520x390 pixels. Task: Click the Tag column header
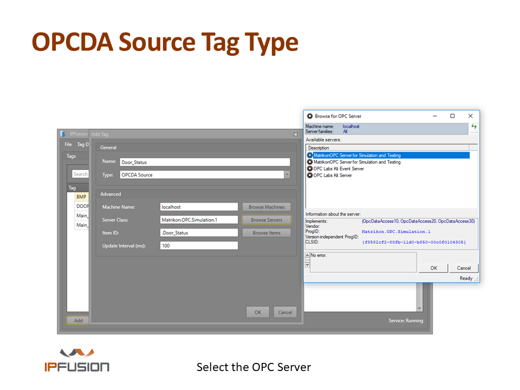[x=78, y=188]
